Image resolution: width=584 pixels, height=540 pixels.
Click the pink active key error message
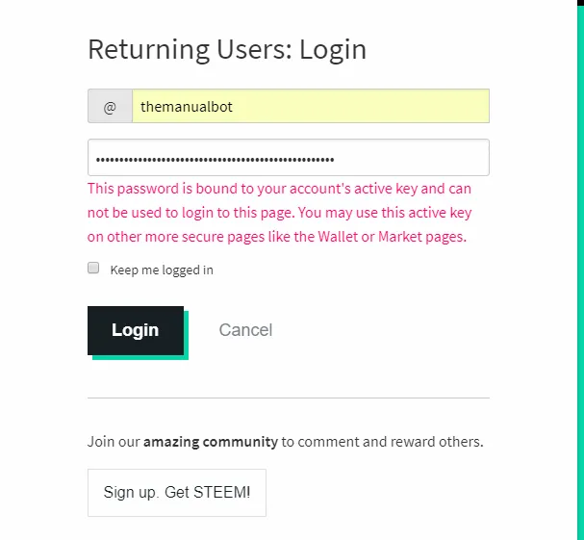[279, 213]
